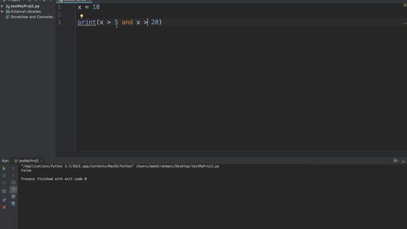Click 'False' output in console
Image resolution: width=407 pixels, height=229 pixels.
coord(26,170)
